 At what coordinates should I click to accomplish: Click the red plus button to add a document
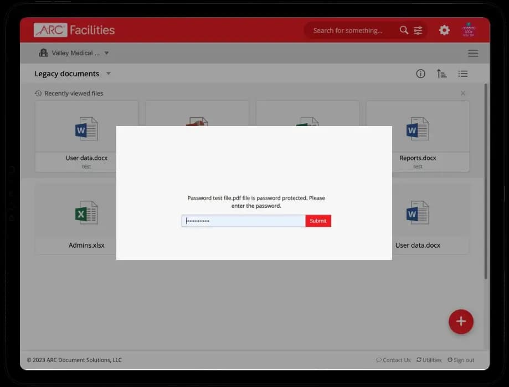pyautogui.click(x=461, y=321)
